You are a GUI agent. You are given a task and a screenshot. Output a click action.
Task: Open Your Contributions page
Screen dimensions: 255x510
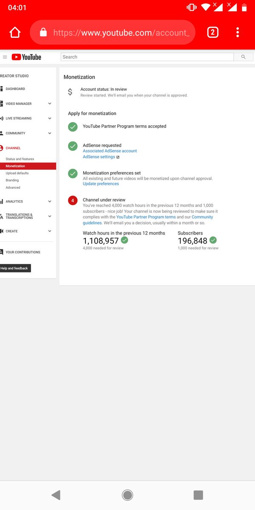coord(23,252)
